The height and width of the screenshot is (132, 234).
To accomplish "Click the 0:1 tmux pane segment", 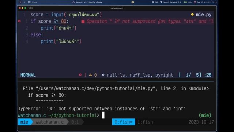I will pyautogui.click(x=75, y=122).
